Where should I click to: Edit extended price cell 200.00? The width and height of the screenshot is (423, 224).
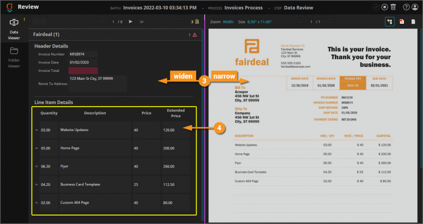(176, 148)
